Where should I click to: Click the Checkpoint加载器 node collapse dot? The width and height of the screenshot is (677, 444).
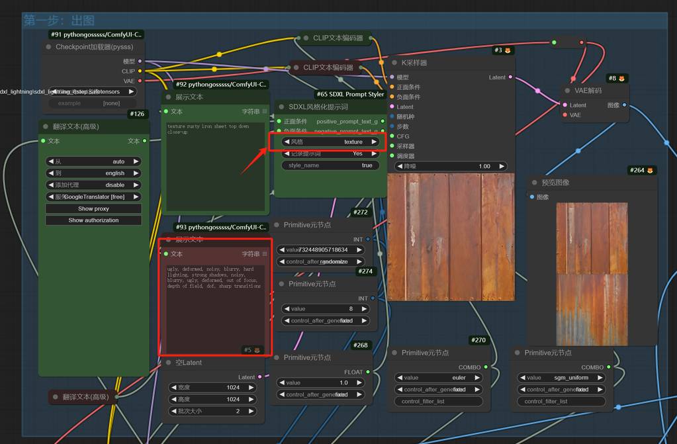tap(48, 47)
